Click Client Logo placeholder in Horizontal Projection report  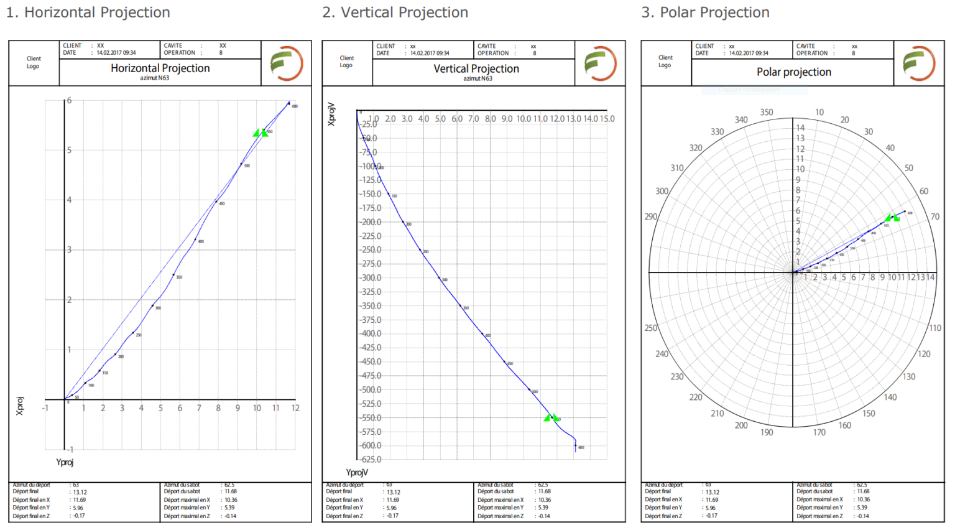(x=34, y=63)
